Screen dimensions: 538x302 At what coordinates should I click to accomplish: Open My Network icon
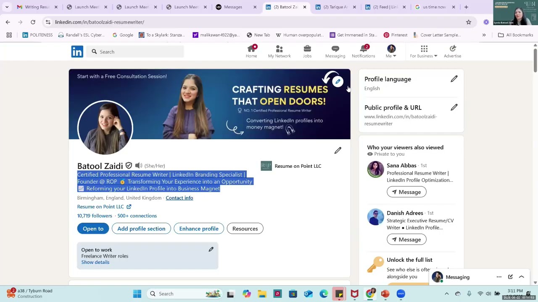tap(279, 52)
